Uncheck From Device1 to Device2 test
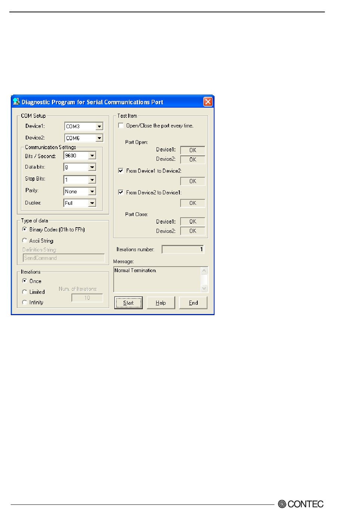Screen dimensions: 355x517 [x=121, y=171]
